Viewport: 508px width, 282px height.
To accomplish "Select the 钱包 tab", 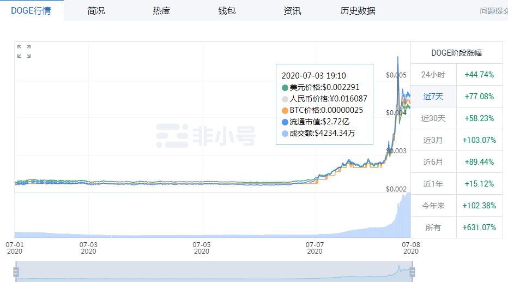I will [227, 10].
